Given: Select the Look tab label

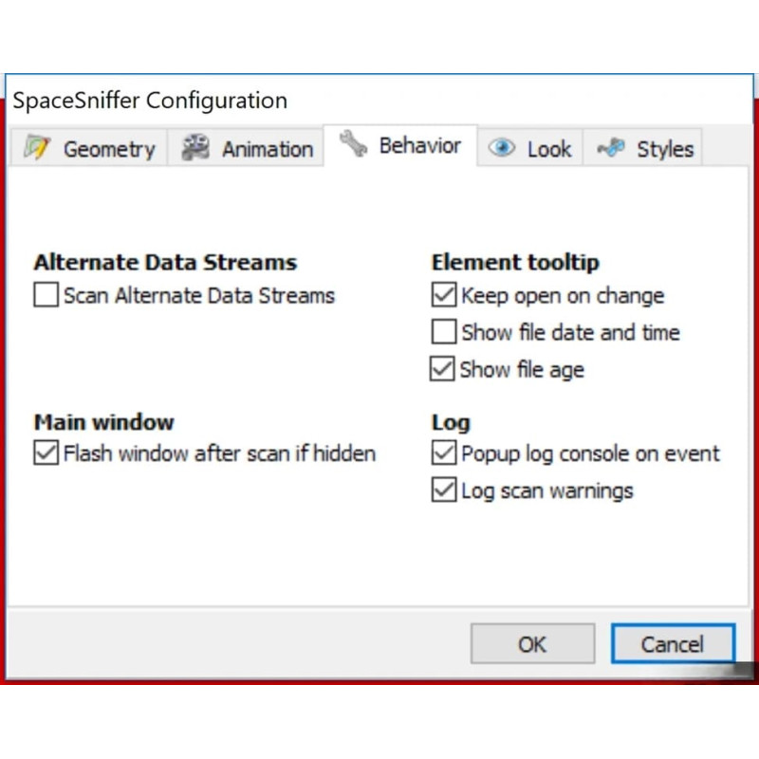Looking at the screenshot, I should click(x=549, y=149).
